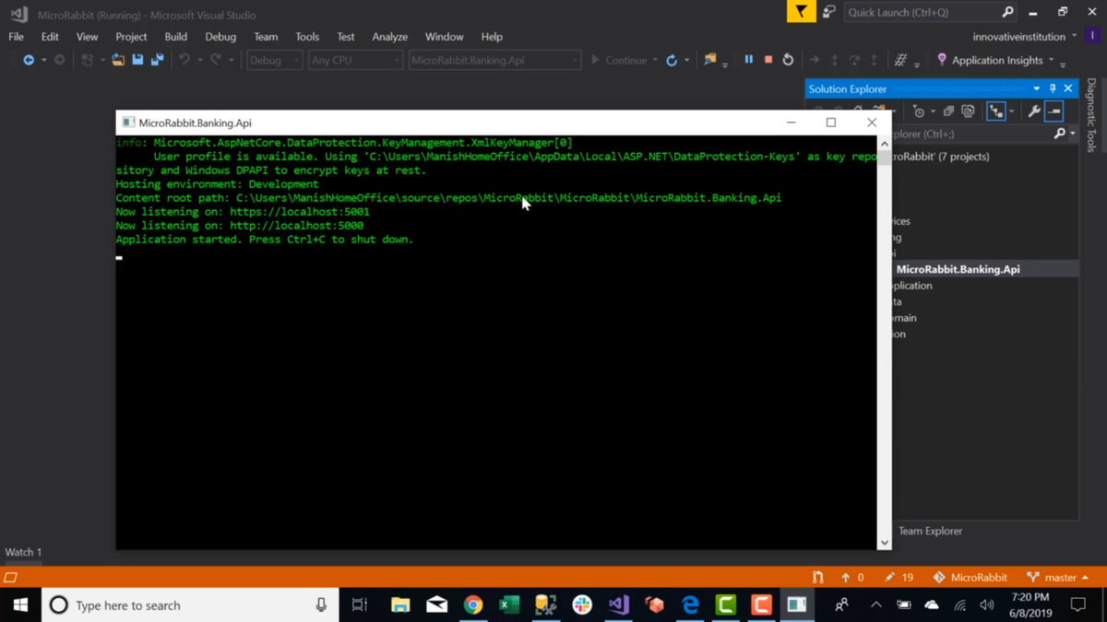This screenshot has height=622, width=1107.
Task: Open Solution Explorer window position dropdown arrow
Action: 1037,89
